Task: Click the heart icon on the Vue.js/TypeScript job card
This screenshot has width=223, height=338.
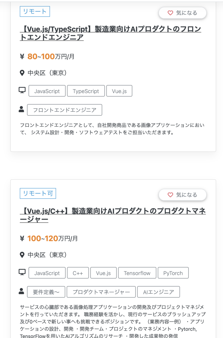Action: pyautogui.click(x=170, y=13)
